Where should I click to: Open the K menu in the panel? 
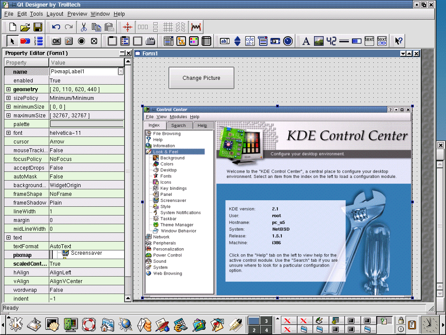pos(16,324)
